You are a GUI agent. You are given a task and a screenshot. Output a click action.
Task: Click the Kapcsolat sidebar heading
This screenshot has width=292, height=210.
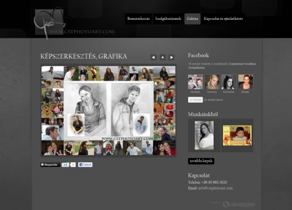tap(199, 176)
